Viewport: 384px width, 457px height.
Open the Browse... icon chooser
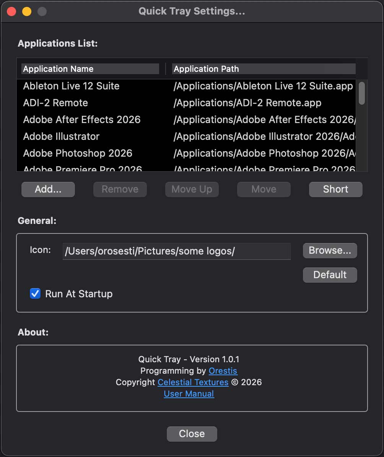(330, 251)
